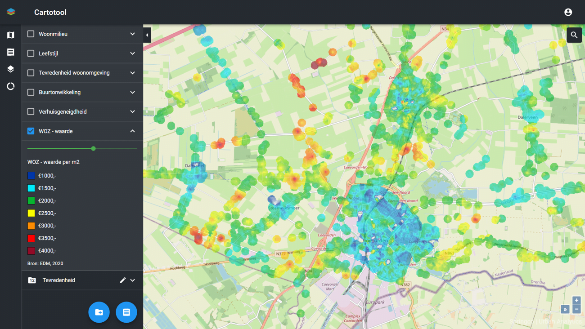Viewport: 585px width, 329px height.
Task: Expand the Woonmilieu section chevron
Action: pos(132,34)
